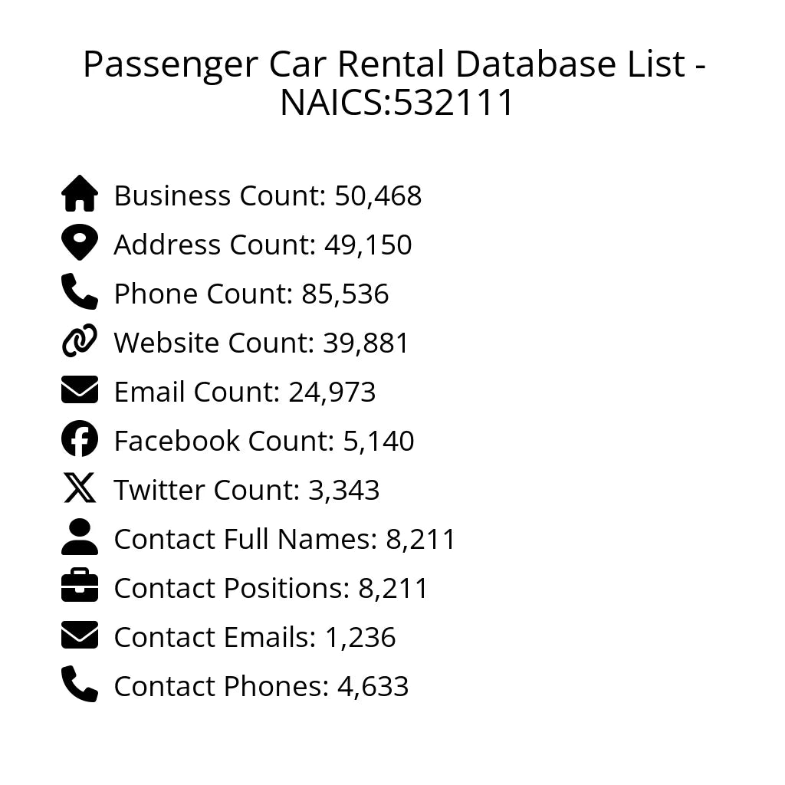Click the Passenger Car Rental Database List title
Screen dimensions: 785x785
tap(394, 83)
